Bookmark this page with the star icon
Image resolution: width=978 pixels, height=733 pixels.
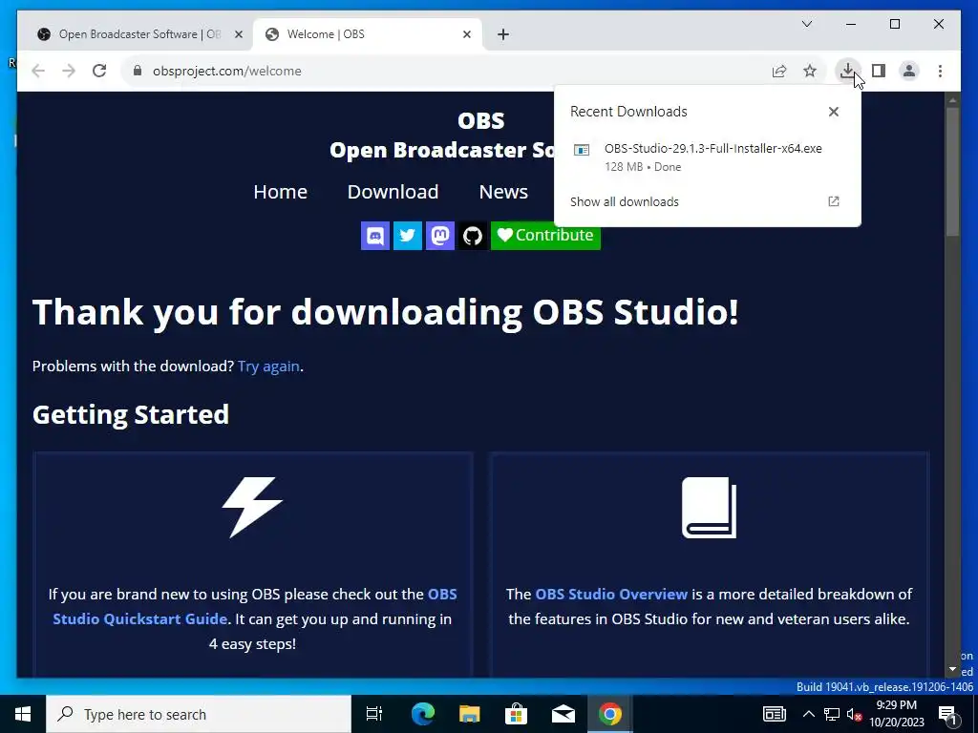pyautogui.click(x=810, y=71)
